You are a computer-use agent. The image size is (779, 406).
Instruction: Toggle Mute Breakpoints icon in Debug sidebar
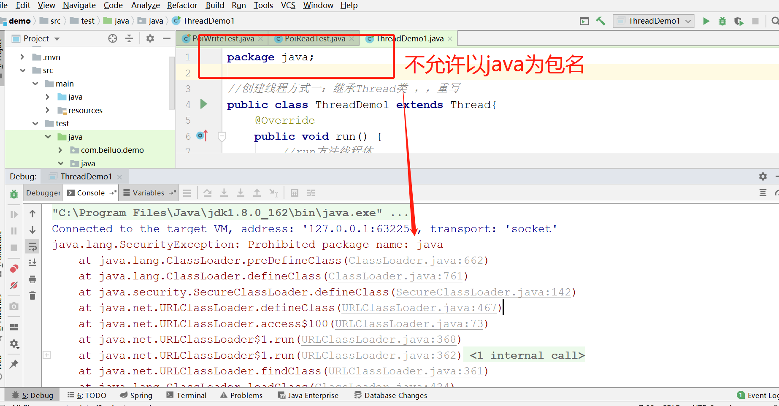tap(14, 285)
